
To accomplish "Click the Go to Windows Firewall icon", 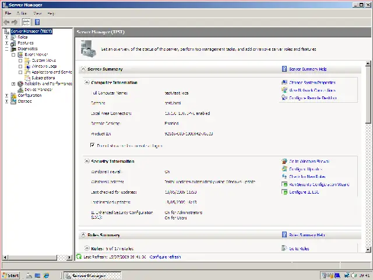I will coord(284,162).
